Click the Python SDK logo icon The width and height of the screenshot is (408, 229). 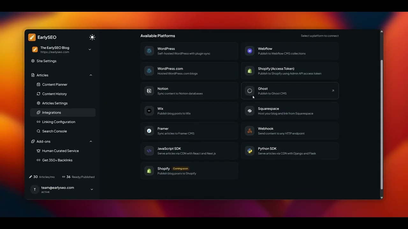pyautogui.click(x=250, y=151)
